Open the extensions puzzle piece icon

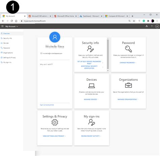pos(148,21)
